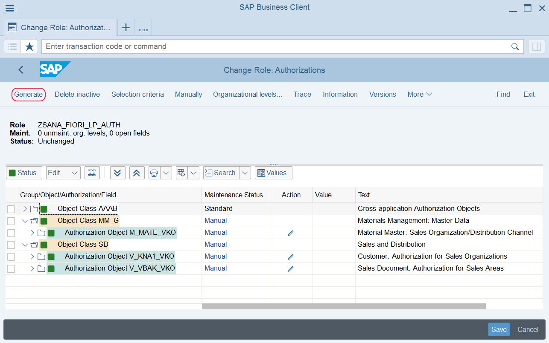
Task: Start the Trace function
Action: (x=302, y=94)
